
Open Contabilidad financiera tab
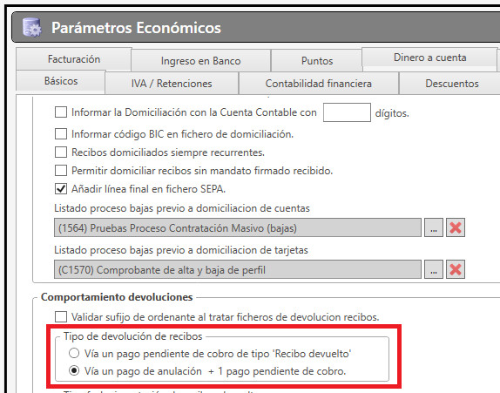coord(319,84)
